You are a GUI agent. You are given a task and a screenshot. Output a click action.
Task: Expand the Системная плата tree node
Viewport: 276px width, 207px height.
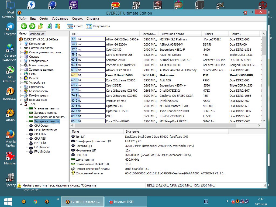click(x=21, y=48)
